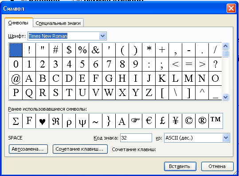Select the opening parenthesis symbol
Screen dimensions: 239x176
pos(122,50)
